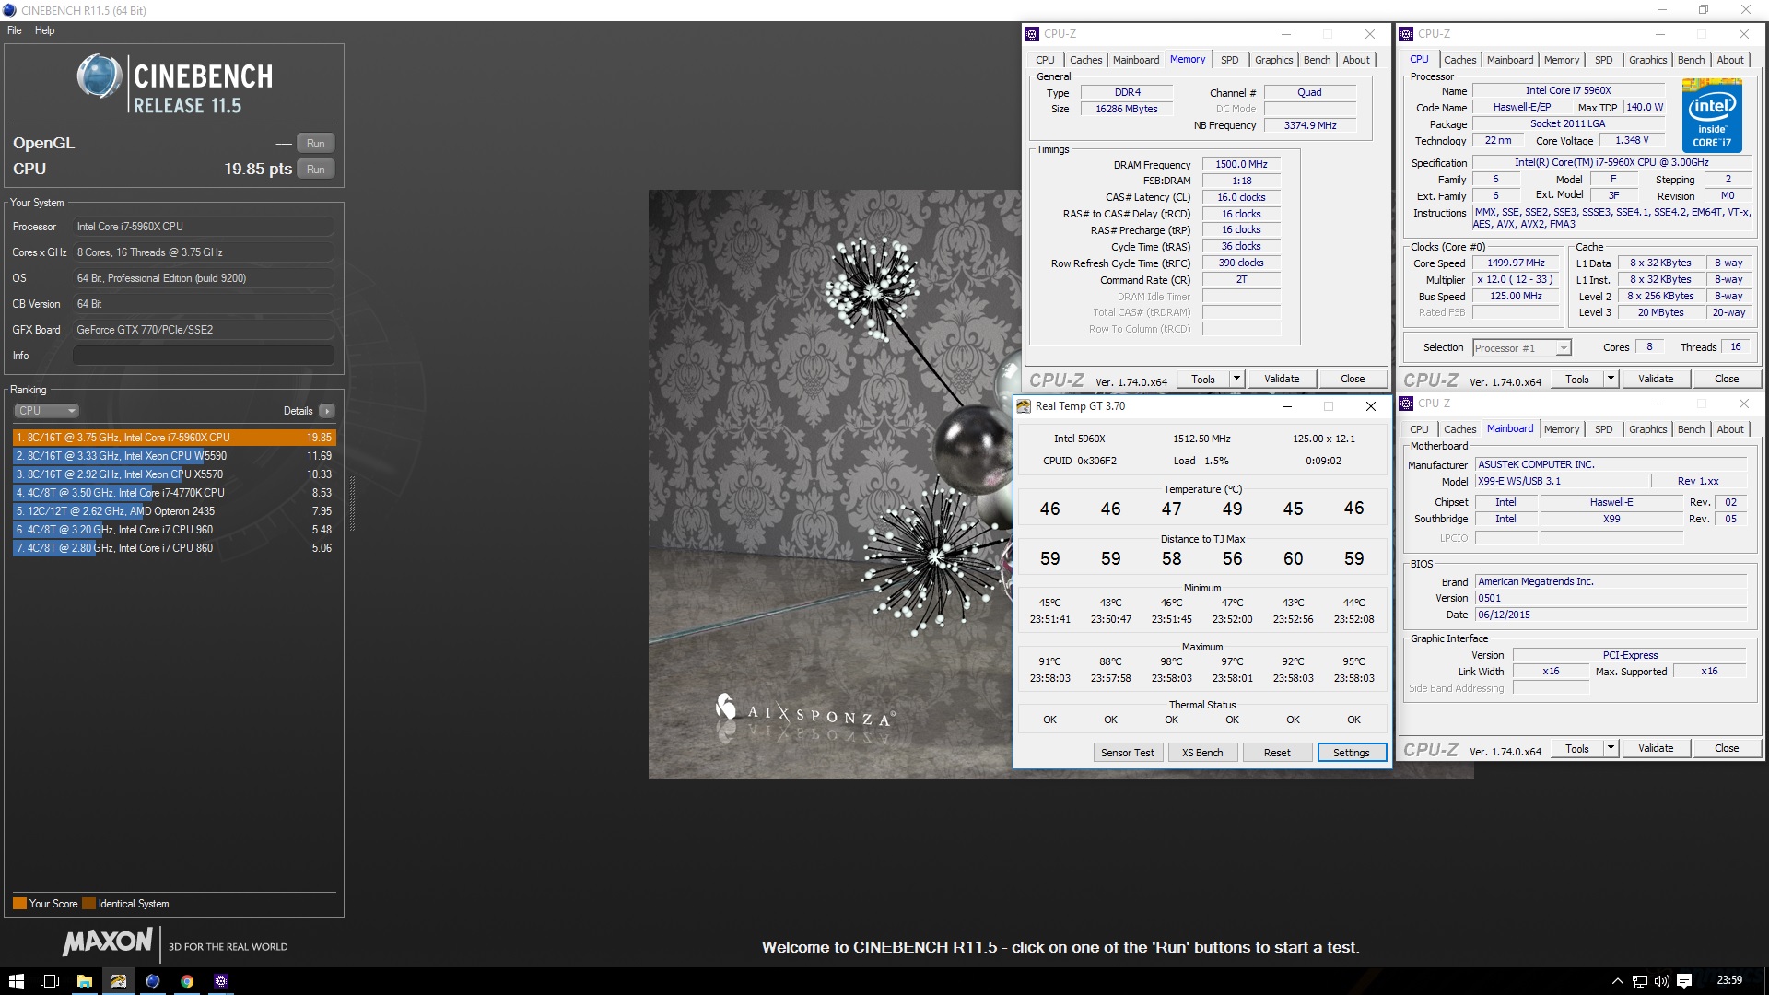Viewport: 1769px width, 995px height.
Task: Click the Cinebench app icon in title bar
Action: [9, 10]
